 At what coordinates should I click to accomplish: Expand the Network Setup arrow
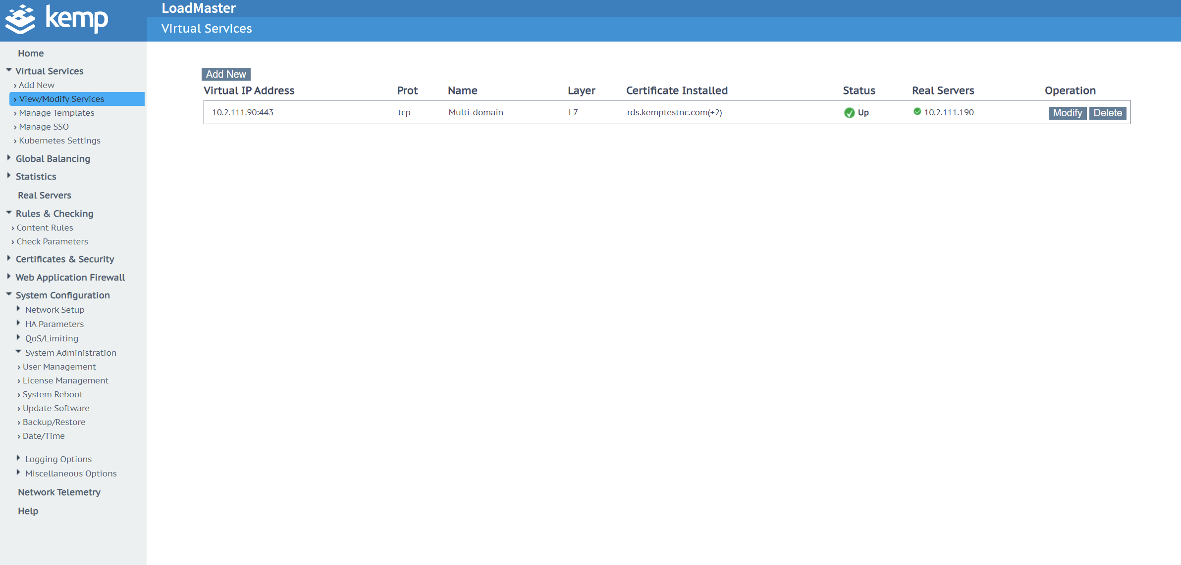pos(18,309)
